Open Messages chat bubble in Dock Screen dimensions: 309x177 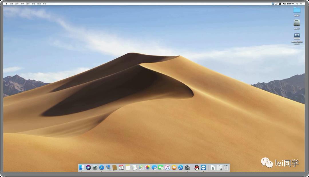click(154, 168)
